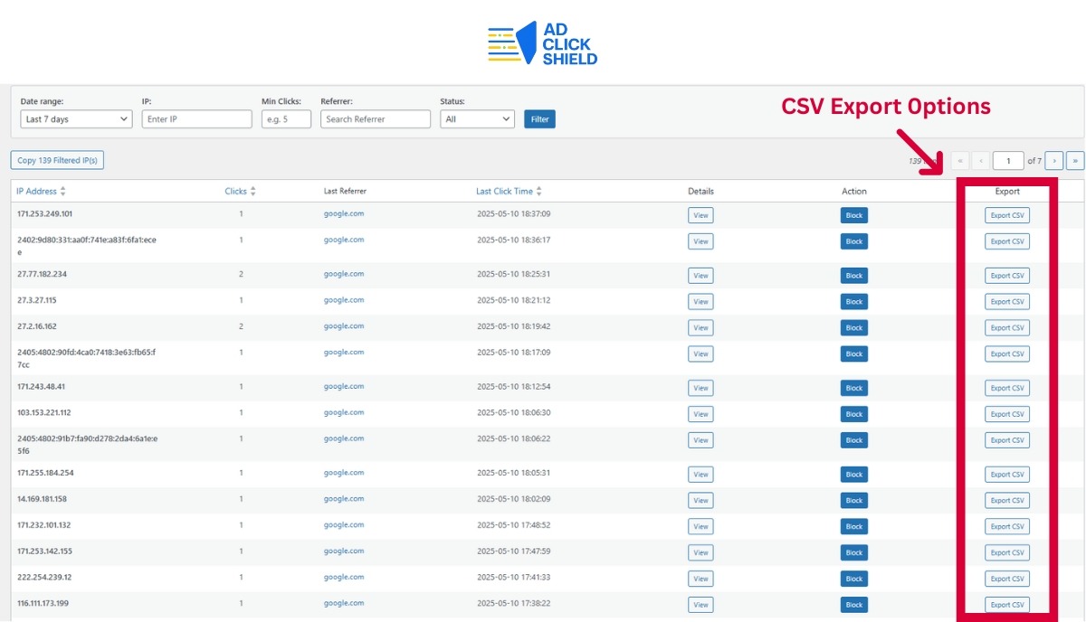Image resolution: width=1086 pixels, height=622 pixels.
Task: Block IP 27.2.16.162
Action: pyautogui.click(x=853, y=328)
